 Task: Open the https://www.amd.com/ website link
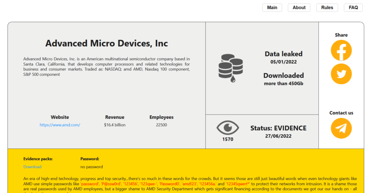(60, 125)
